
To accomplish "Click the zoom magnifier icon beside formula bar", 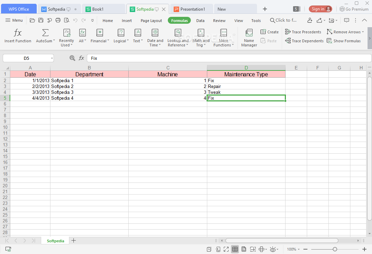I will [72, 58].
